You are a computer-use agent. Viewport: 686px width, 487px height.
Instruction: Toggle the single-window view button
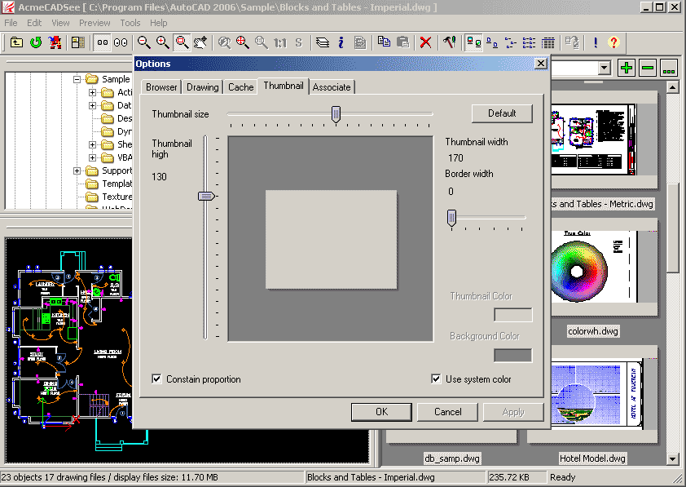103,42
